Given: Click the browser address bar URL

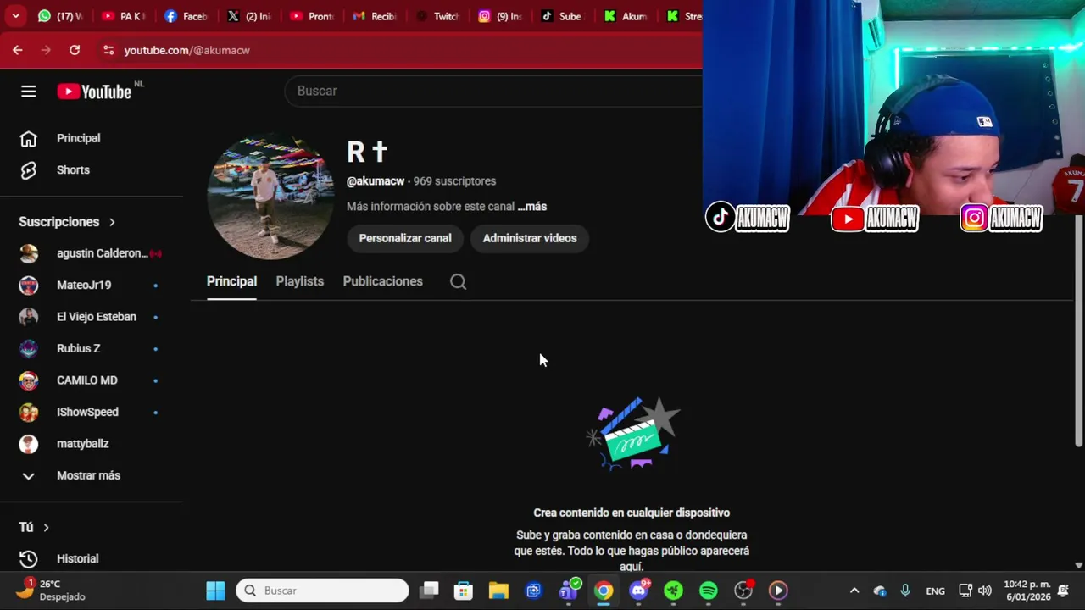Looking at the screenshot, I should [187, 50].
